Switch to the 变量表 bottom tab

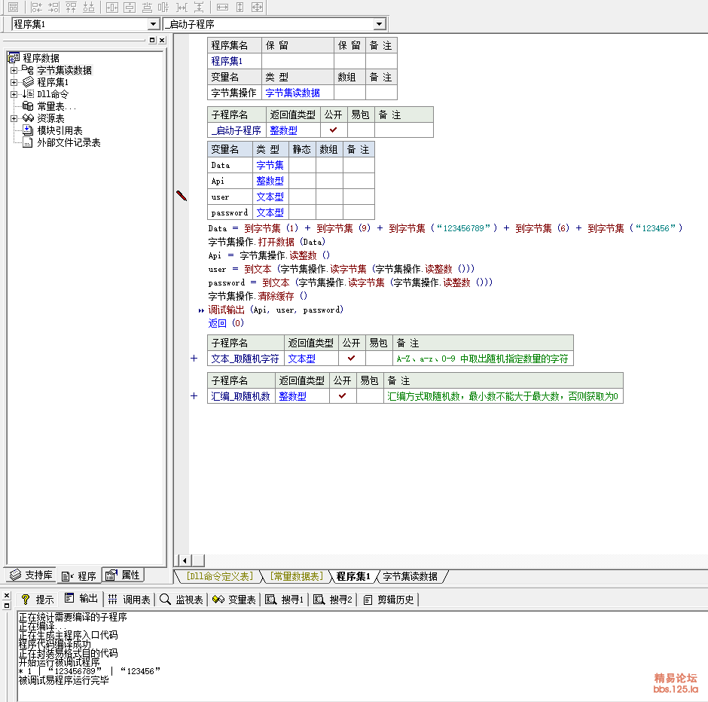click(234, 599)
